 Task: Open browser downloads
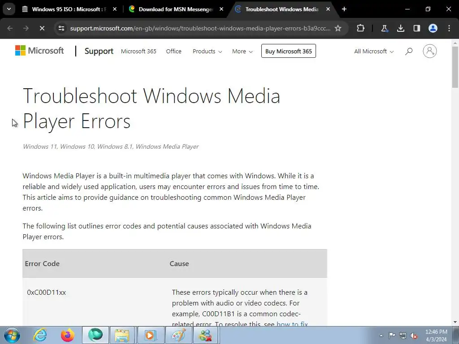pyautogui.click(x=400, y=28)
